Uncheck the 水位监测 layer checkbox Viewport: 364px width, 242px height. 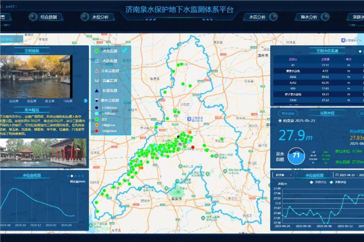coord(124,51)
